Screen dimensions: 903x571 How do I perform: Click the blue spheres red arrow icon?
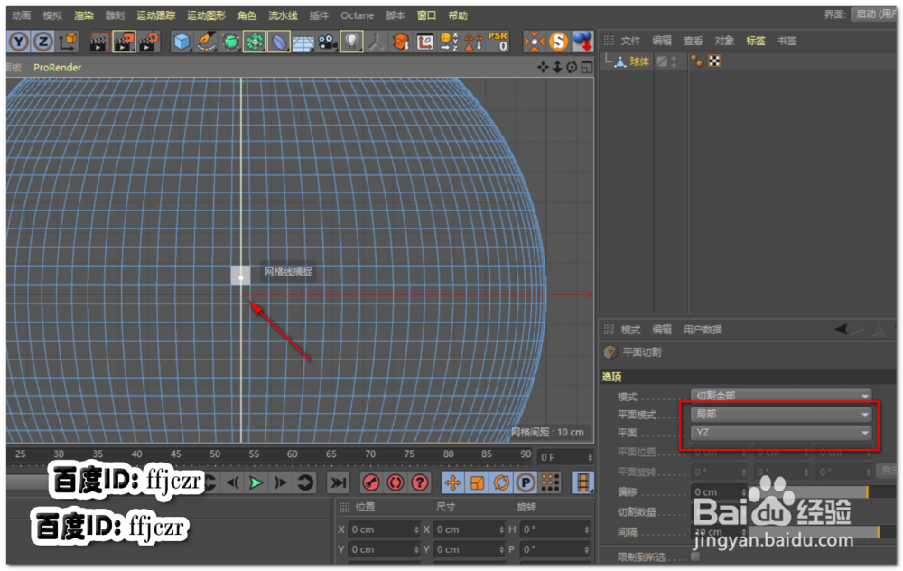(582, 42)
